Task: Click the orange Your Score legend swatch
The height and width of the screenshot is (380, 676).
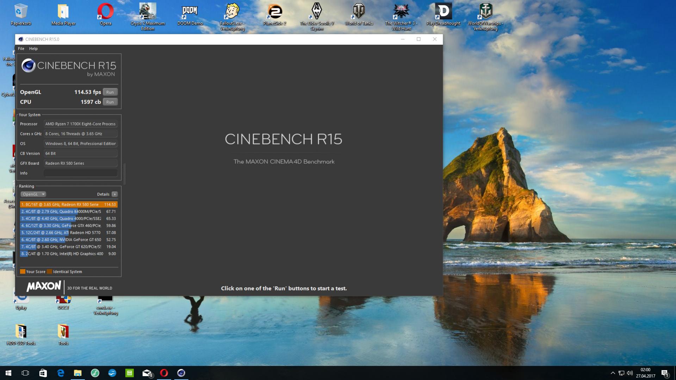Action: [x=23, y=272]
